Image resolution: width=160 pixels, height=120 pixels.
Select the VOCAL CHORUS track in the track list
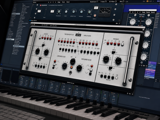(150, 72)
